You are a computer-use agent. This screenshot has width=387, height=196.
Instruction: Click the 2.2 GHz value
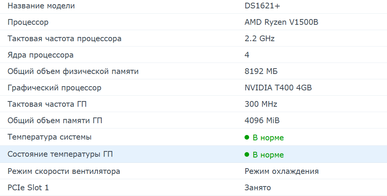click(x=259, y=39)
